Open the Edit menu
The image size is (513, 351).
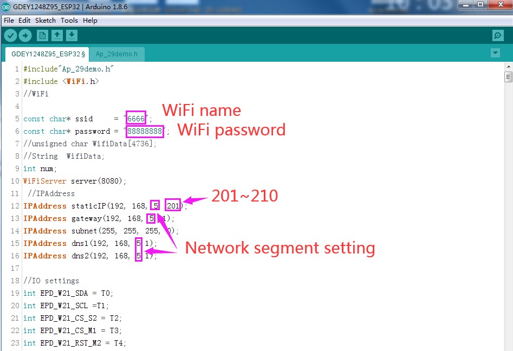(x=24, y=20)
